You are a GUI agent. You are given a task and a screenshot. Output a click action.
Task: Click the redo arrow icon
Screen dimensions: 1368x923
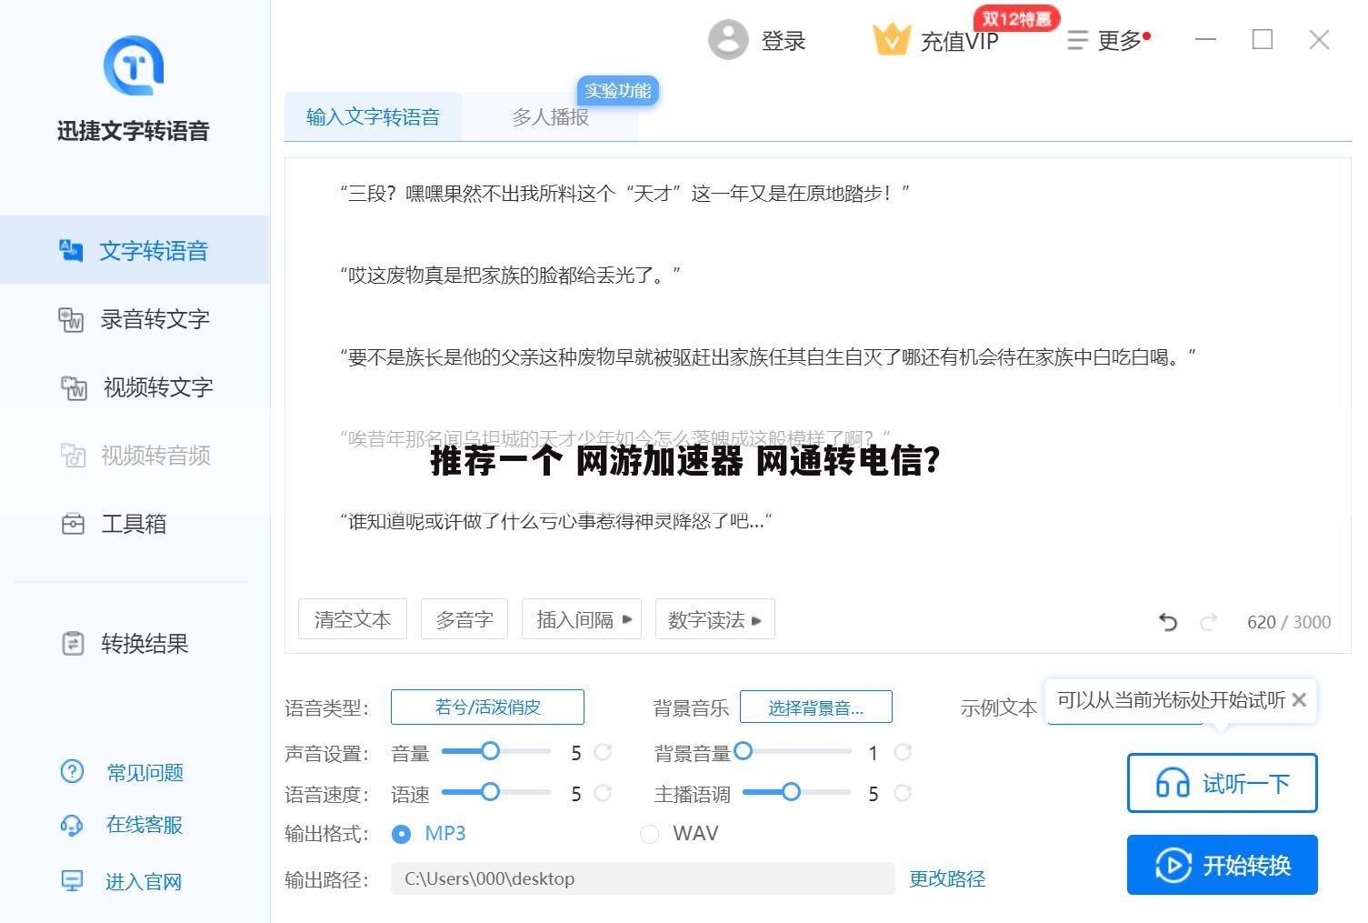pyautogui.click(x=1209, y=622)
